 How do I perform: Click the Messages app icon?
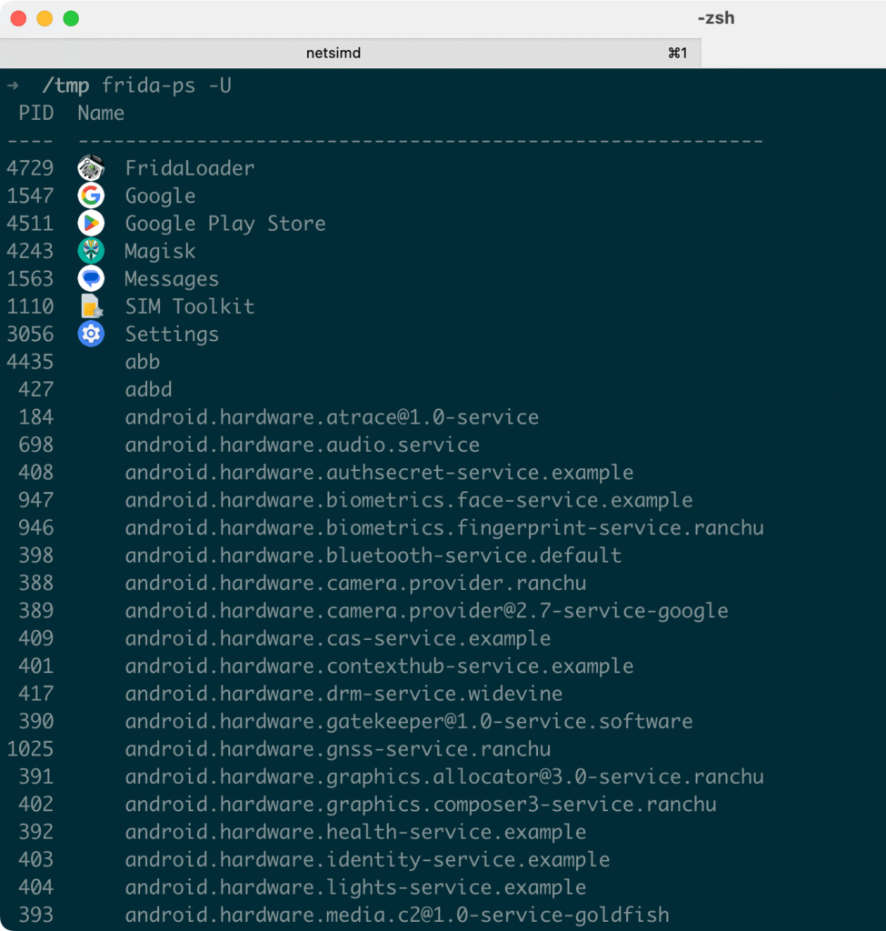[91, 278]
